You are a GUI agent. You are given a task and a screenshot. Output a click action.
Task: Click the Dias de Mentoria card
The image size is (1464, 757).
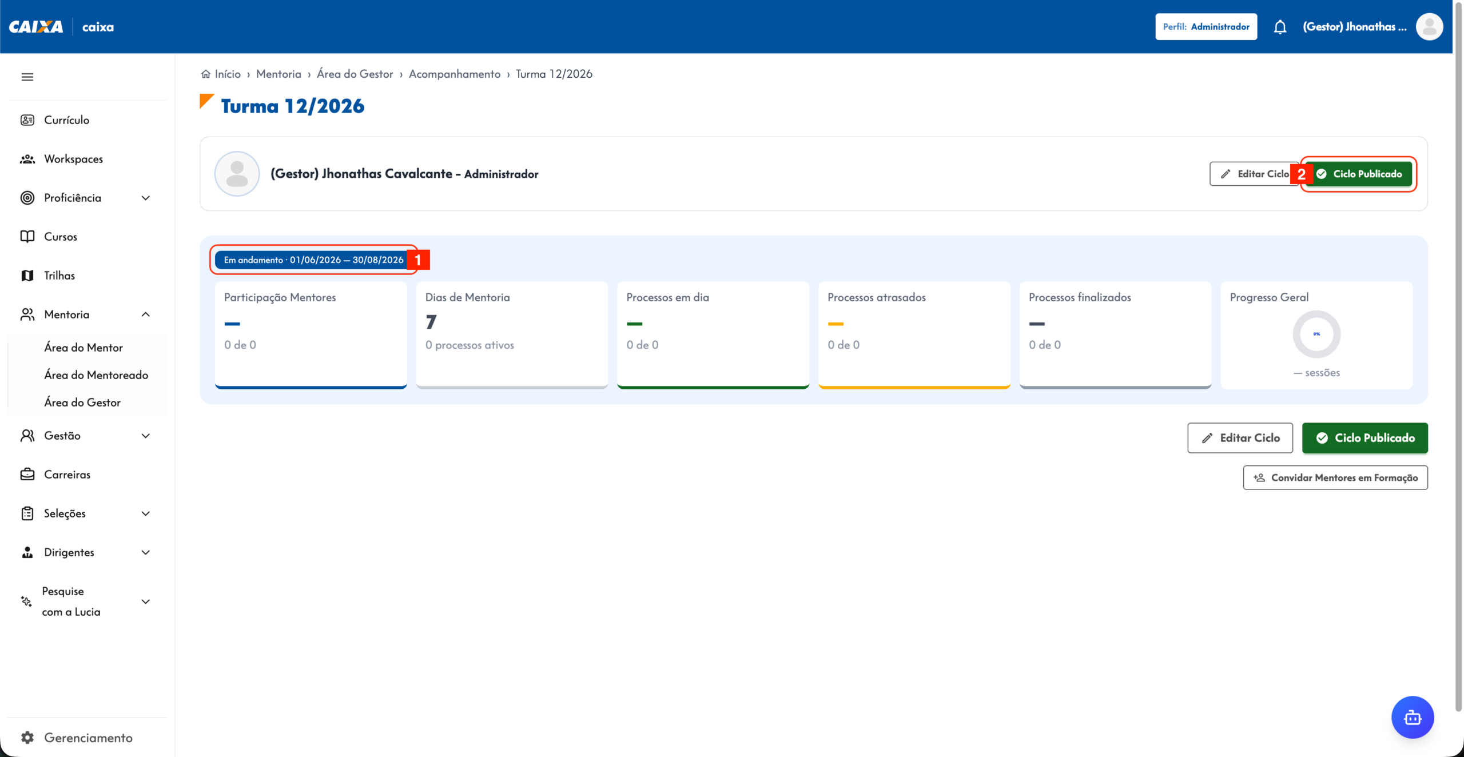click(x=512, y=335)
